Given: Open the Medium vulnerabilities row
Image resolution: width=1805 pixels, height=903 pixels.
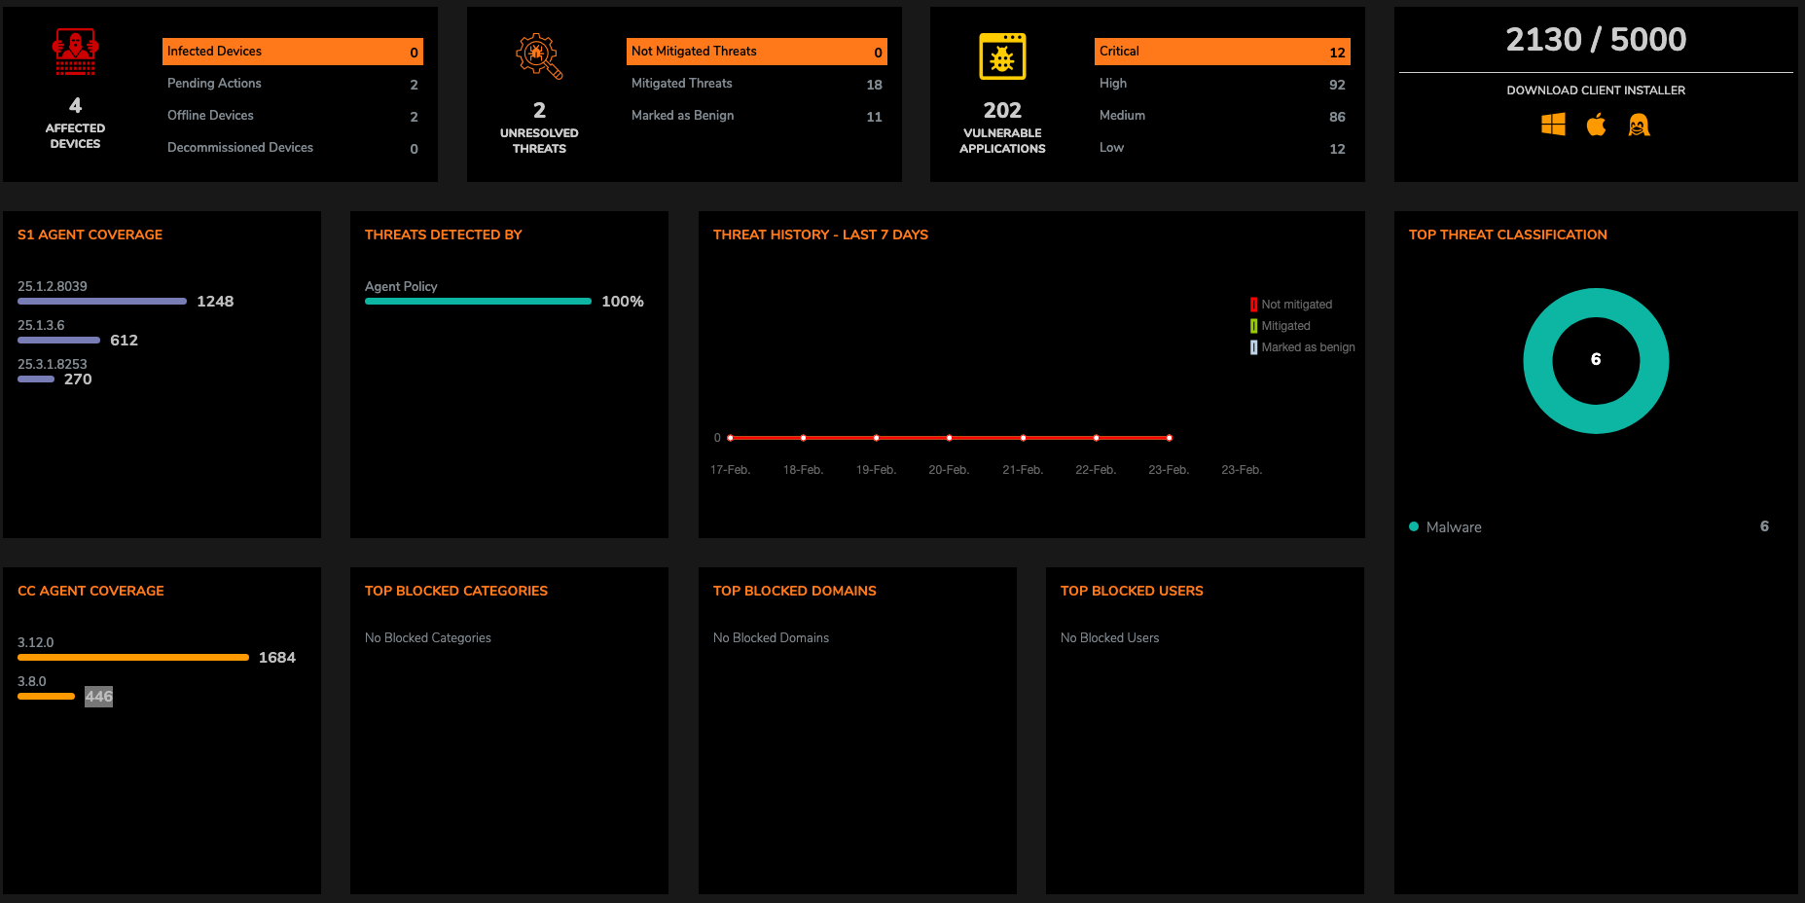Looking at the screenshot, I should point(1222,116).
